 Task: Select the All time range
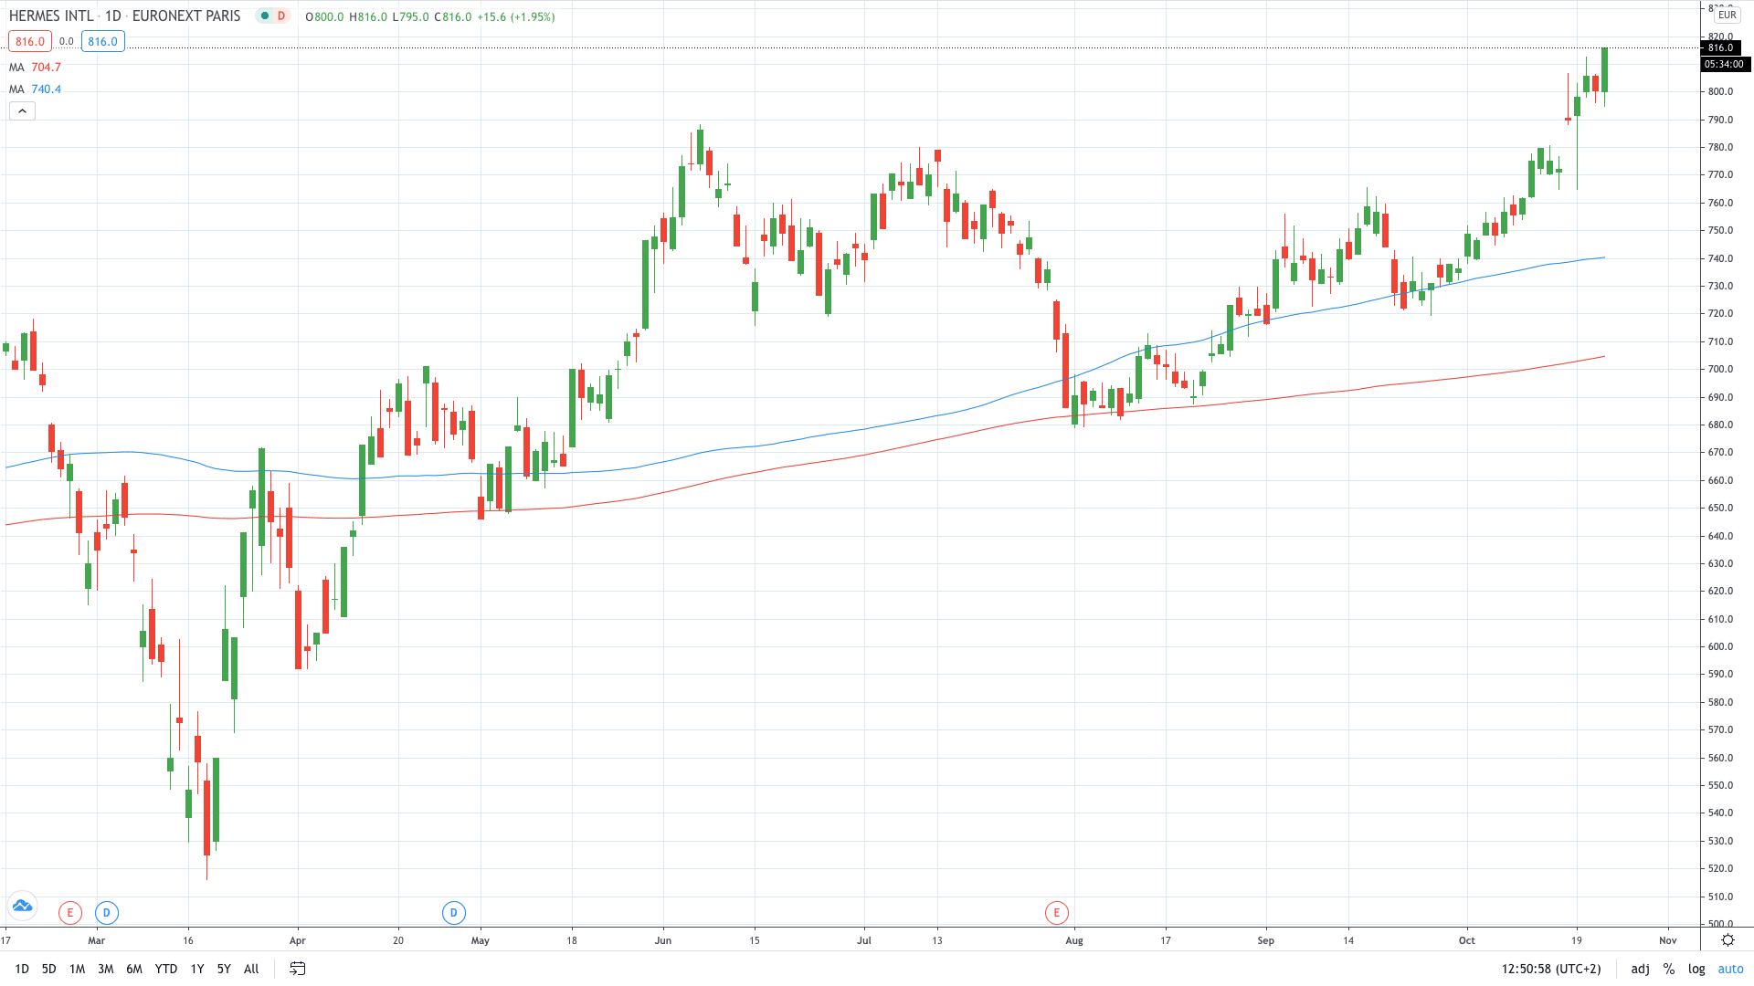point(251,969)
